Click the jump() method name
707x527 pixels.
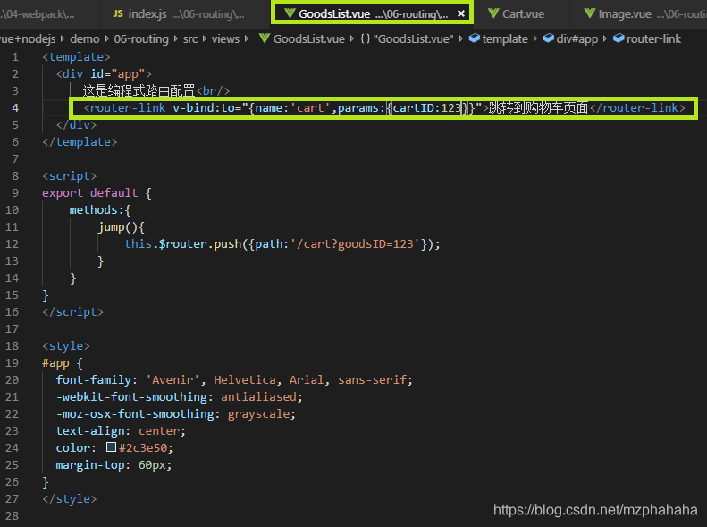[111, 227]
